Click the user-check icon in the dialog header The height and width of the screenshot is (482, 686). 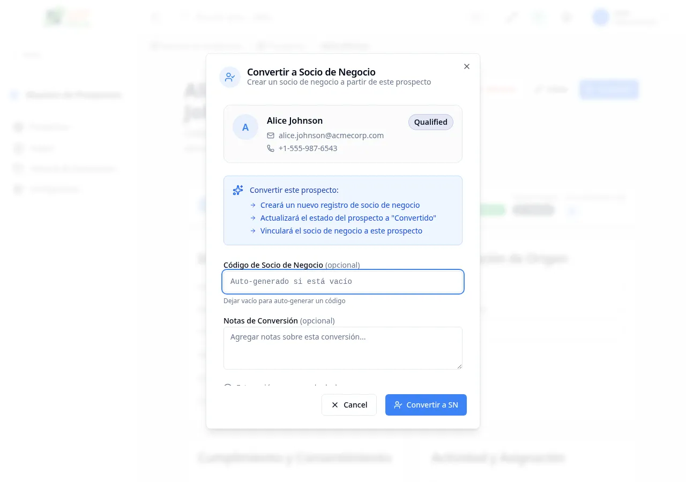(x=230, y=77)
